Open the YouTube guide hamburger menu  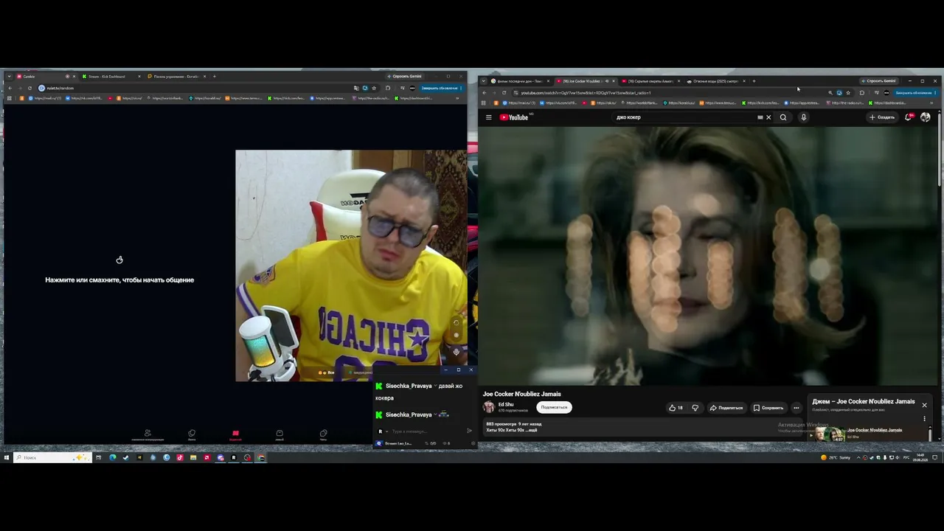click(488, 117)
